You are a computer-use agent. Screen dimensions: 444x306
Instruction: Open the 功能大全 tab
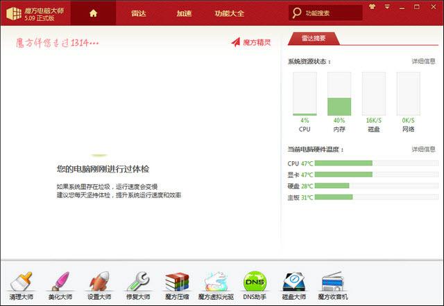[x=230, y=13]
